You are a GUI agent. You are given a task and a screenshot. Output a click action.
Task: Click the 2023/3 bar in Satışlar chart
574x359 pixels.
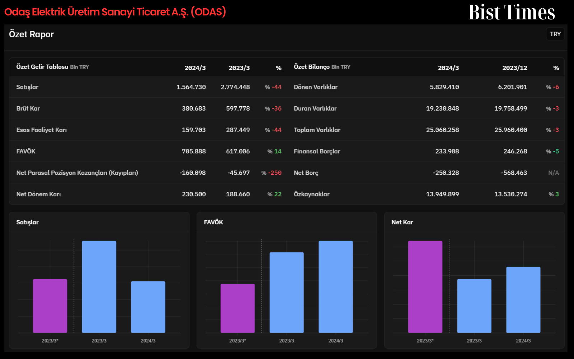(x=99, y=287)
